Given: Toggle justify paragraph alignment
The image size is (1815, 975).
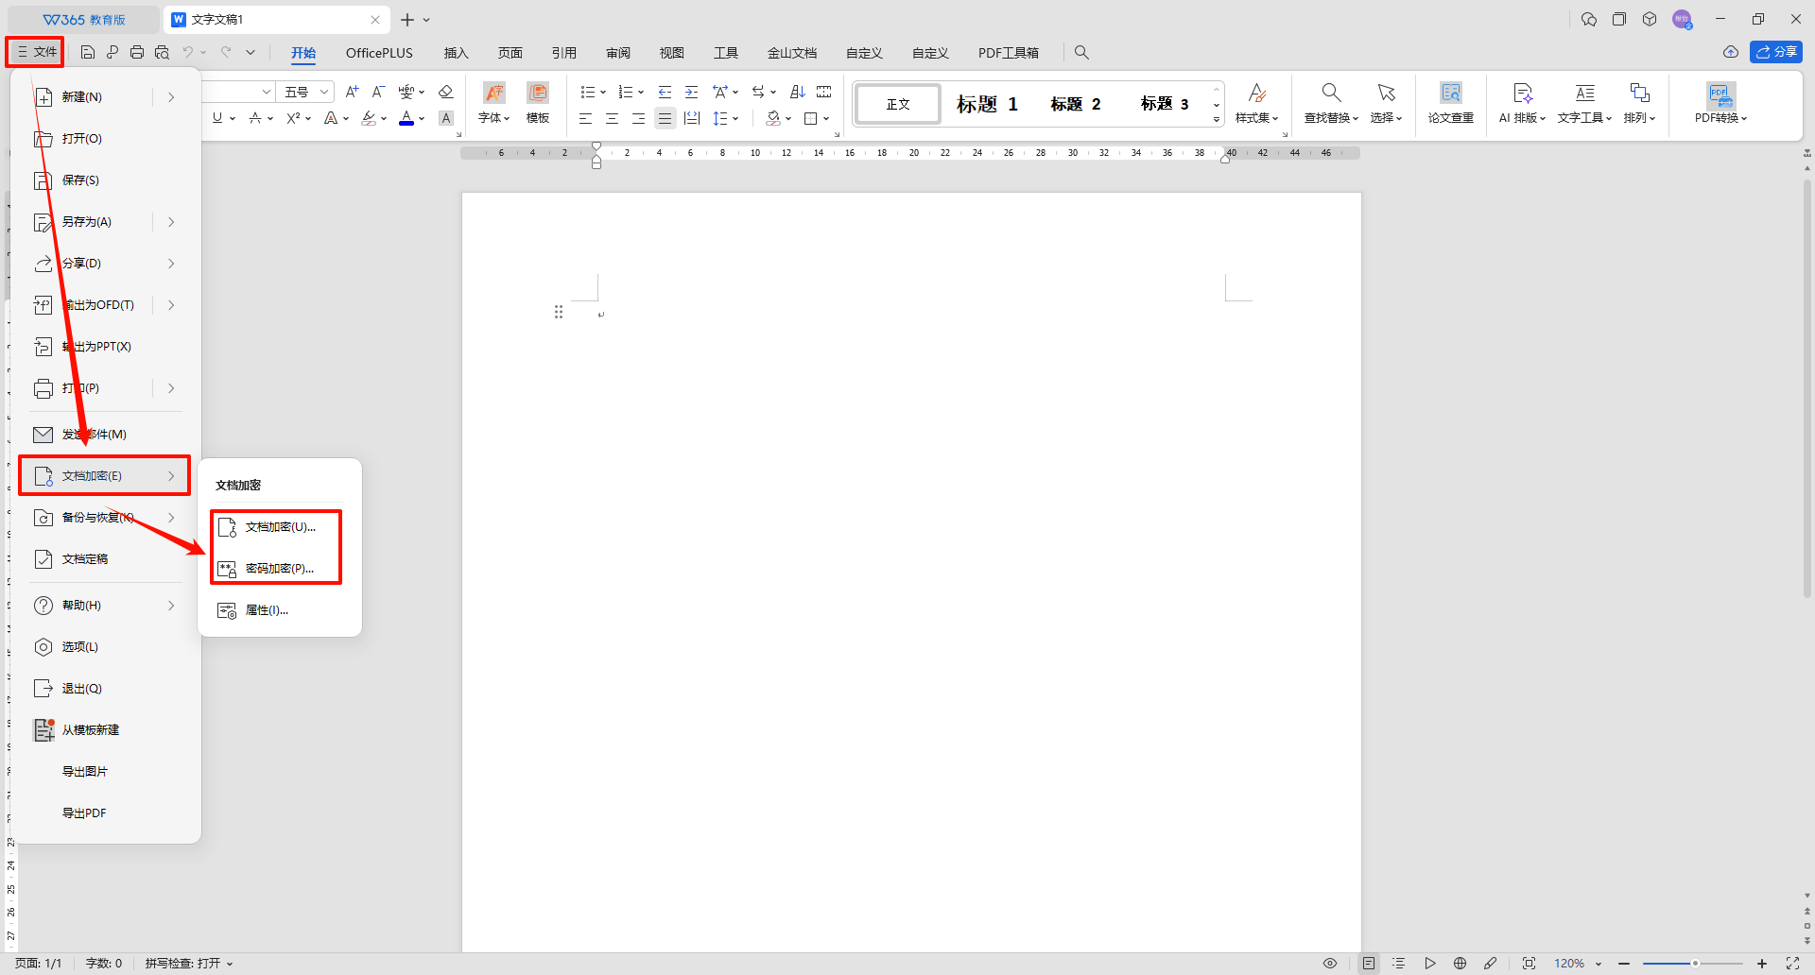Looking at the screenshot, I should tap(665, 118).
